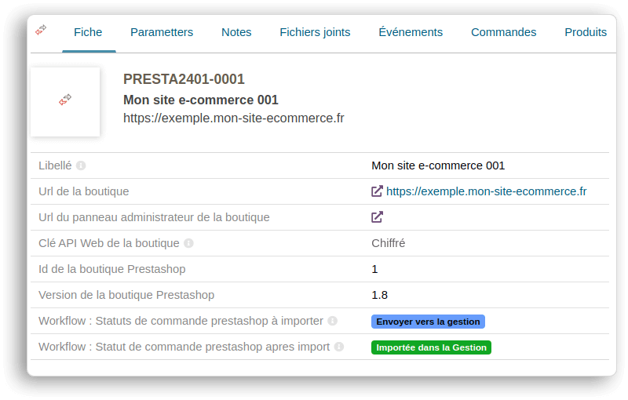Click the info icon next to Libellé
Screen dimensions: 628x400
(x=81, y=165)
